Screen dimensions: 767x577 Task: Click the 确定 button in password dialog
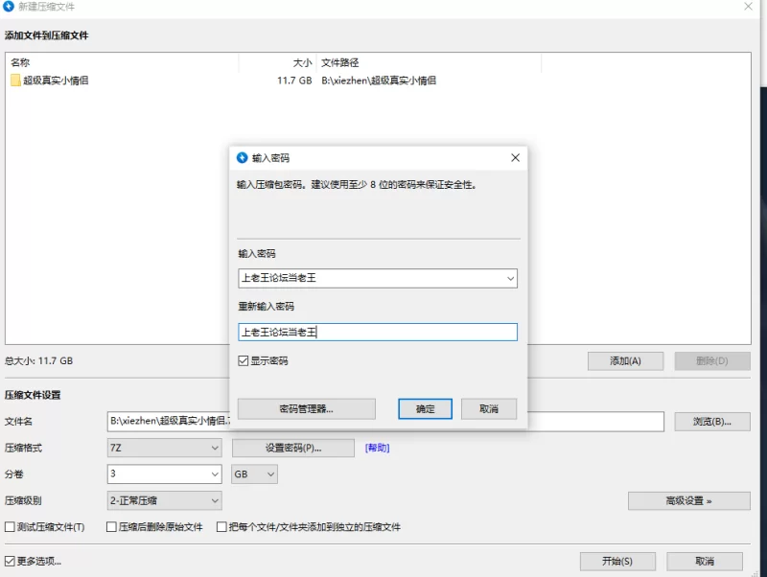point(425,409)
